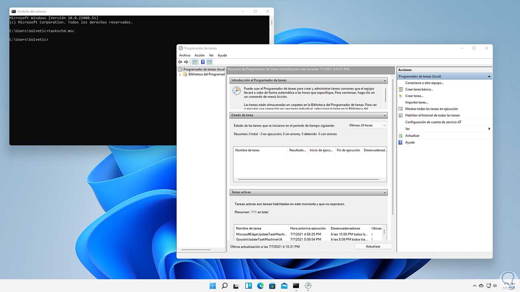Open the Ver submenu in Acciones
Image resolution: width=520 pixels, height=292 pixels.
[x=407, y=129]
